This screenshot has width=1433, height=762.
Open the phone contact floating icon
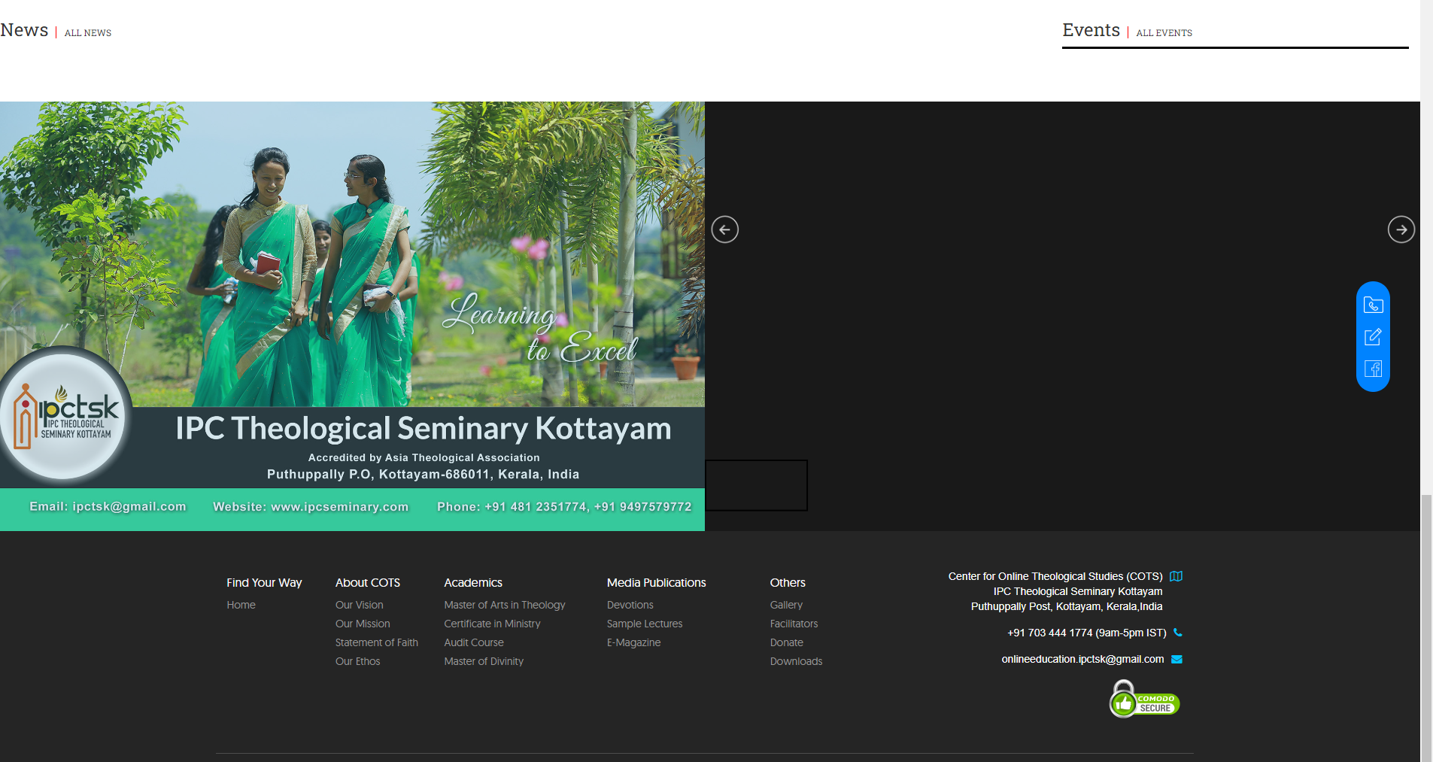tap(1373, 305)
